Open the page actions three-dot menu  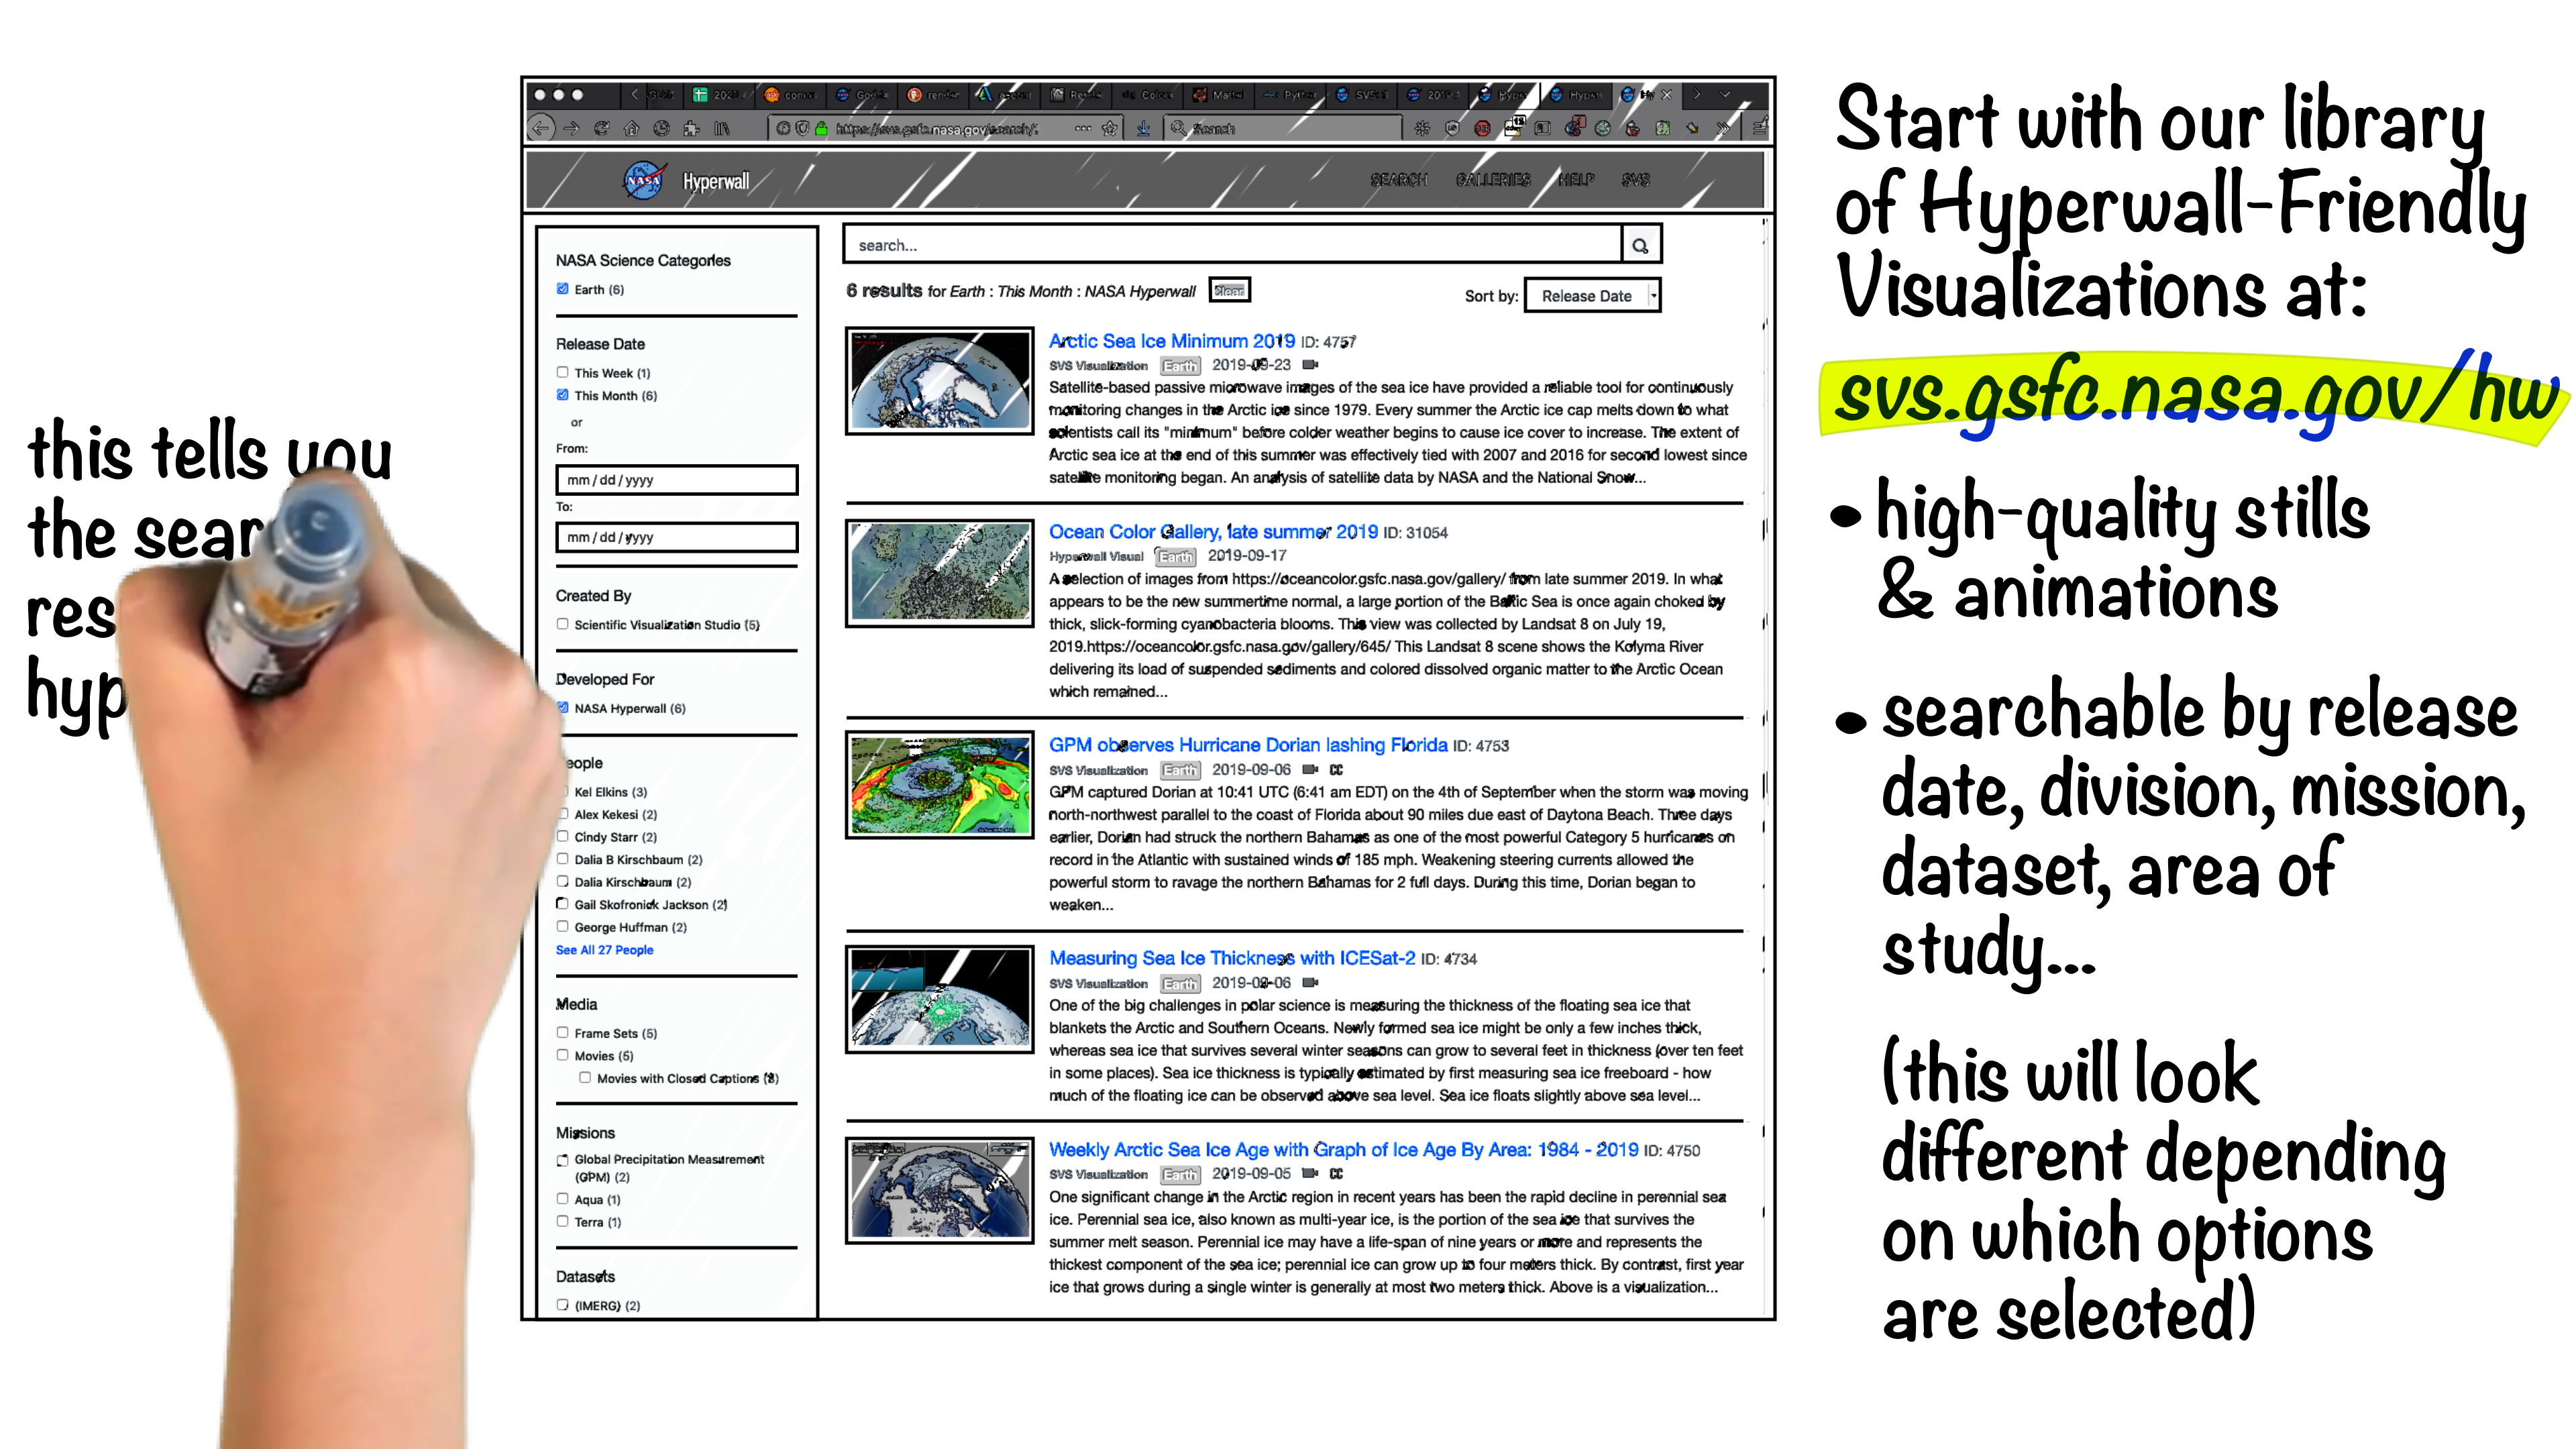1083,128
